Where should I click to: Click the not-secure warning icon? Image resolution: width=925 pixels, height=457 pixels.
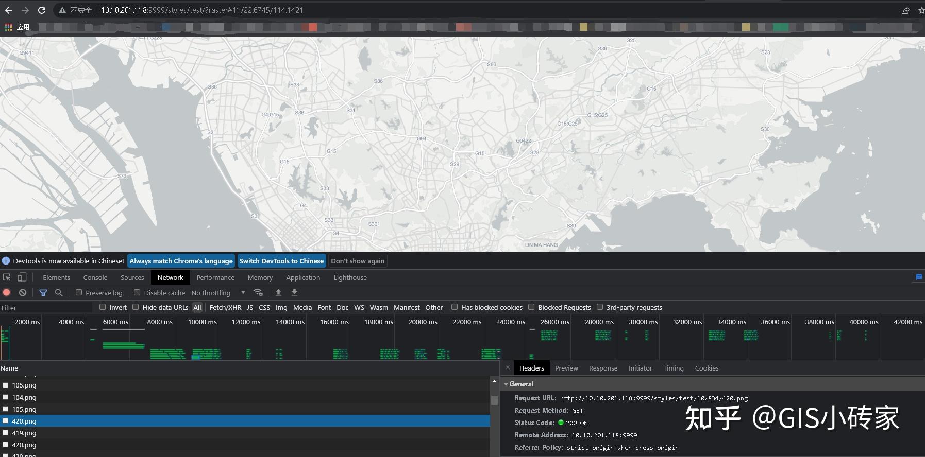(x=62, y=10)
